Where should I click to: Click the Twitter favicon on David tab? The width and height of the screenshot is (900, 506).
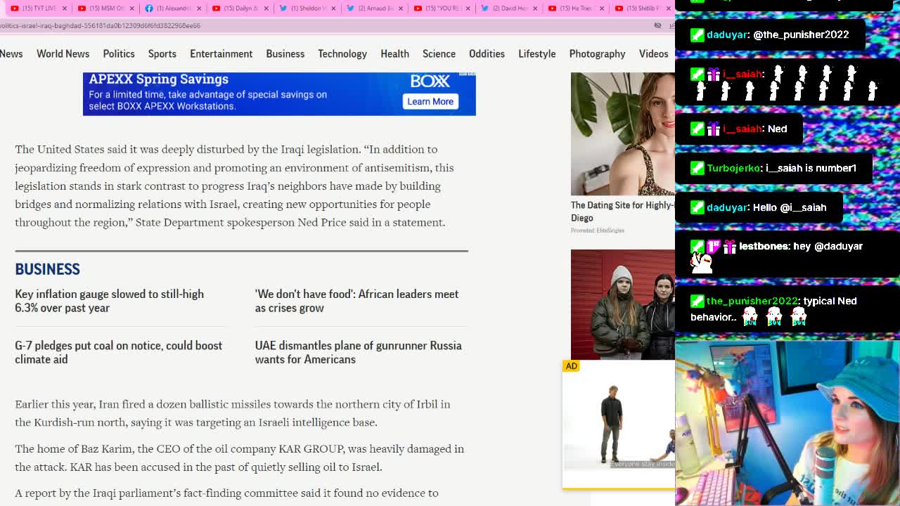[484, 8]
